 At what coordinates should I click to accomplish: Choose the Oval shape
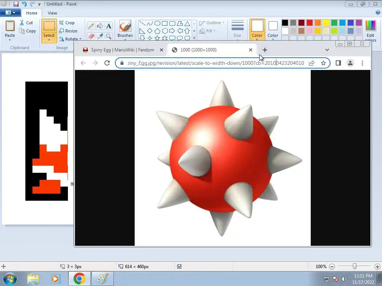point(157,23)
